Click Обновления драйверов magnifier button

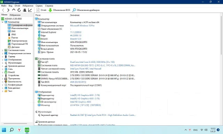click(x=86, y=10)
